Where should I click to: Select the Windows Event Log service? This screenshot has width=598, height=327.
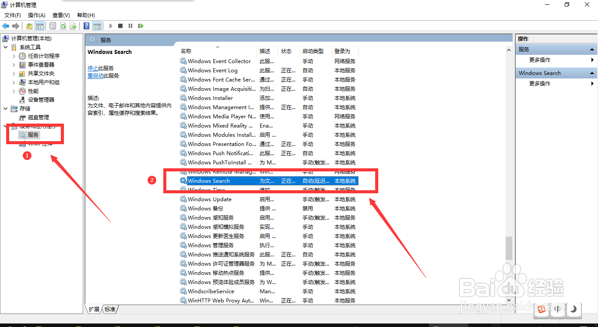(269, 70)
